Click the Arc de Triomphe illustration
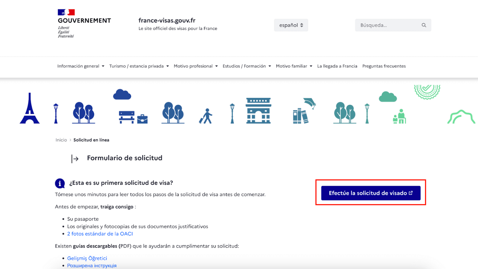The width and height of the screenshot is (478, 269). [x=258, y=110]
